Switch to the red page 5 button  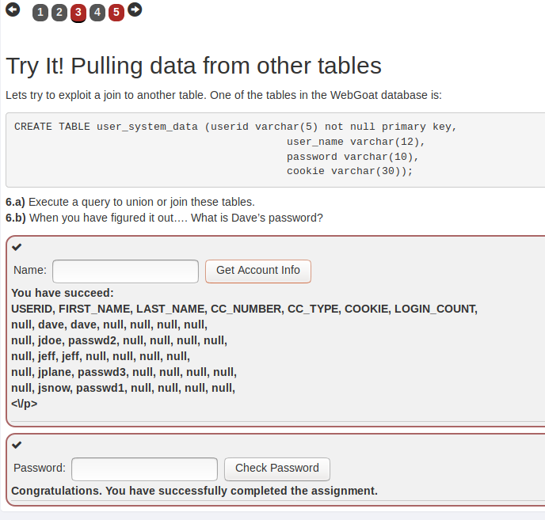(116, 13)
